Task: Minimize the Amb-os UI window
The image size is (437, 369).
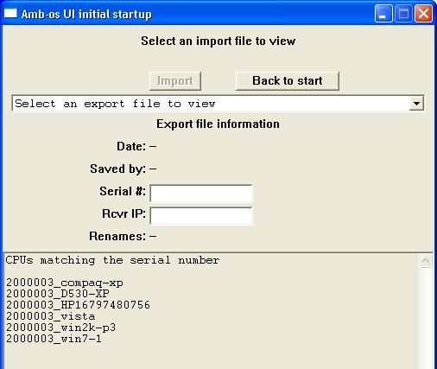Action: coord(383,13)
